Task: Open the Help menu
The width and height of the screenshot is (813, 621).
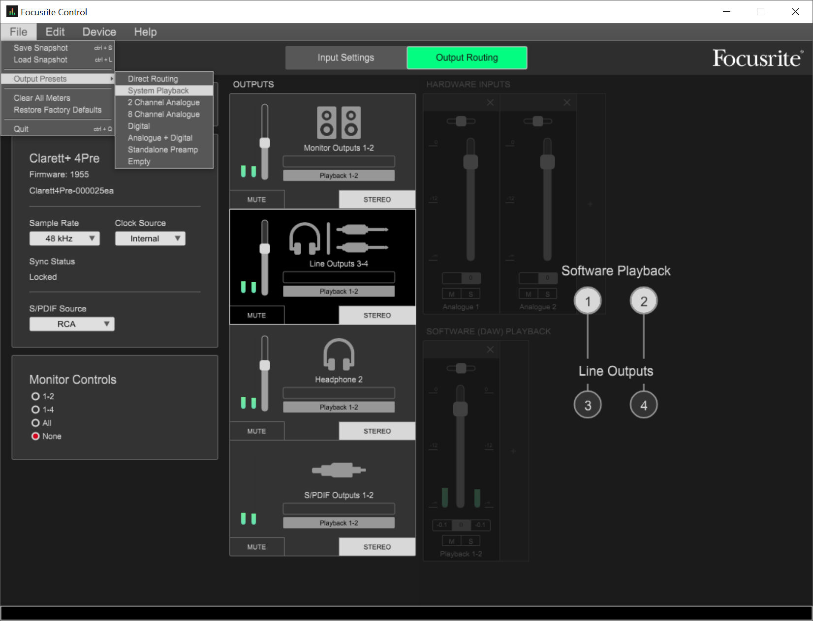Action: [145, 32]
